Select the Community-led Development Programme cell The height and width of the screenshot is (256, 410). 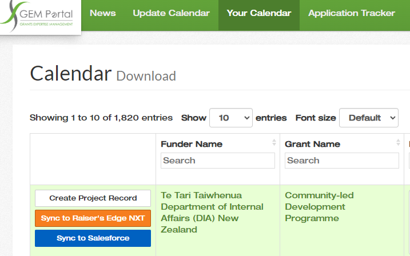tap(319, 207)
